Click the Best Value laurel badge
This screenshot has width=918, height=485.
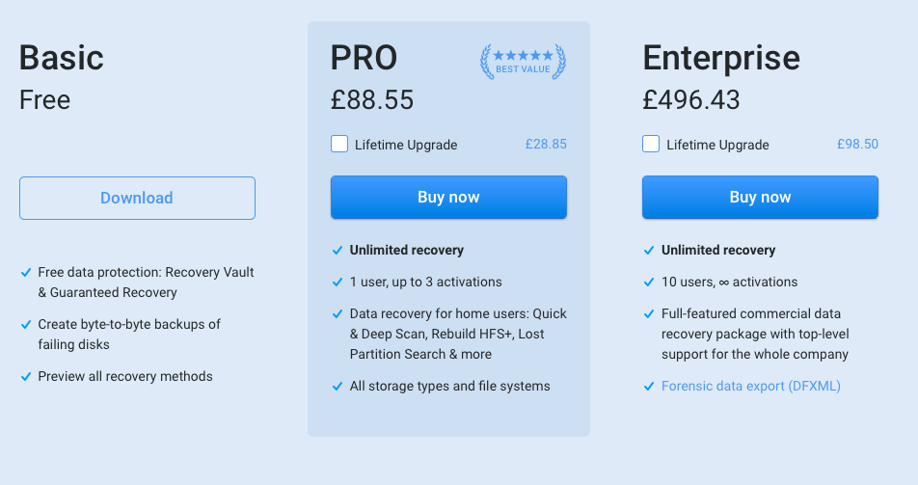(524, 62)
